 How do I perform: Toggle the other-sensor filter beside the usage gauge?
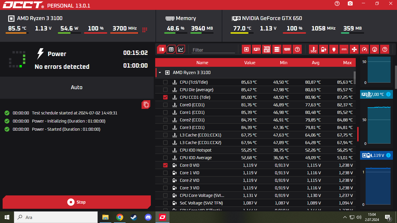point(385,49)
